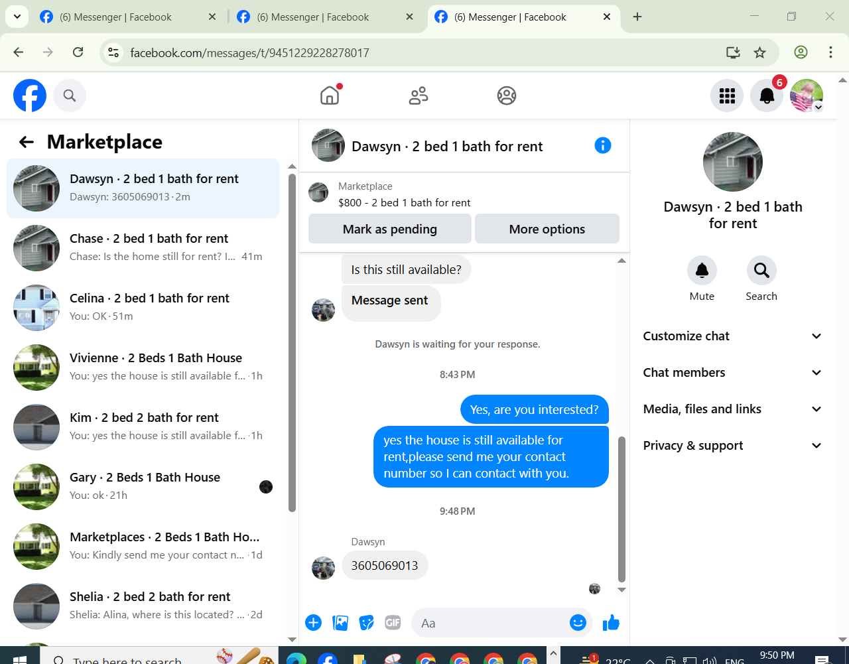Expand the Customize chat section
The image size is (849, 664).
733,336
